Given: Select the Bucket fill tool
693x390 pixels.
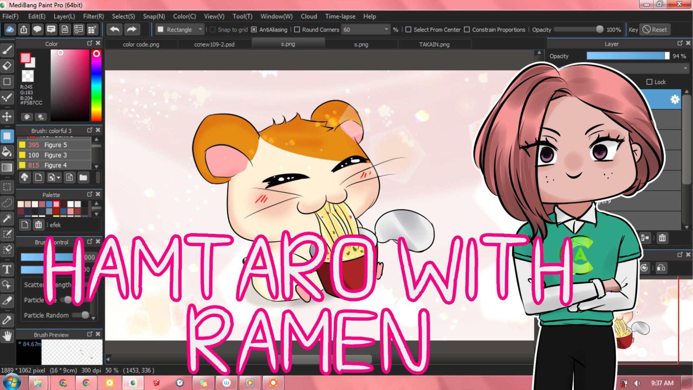Looking at the screenshot, I should click(x=7, y=152).
